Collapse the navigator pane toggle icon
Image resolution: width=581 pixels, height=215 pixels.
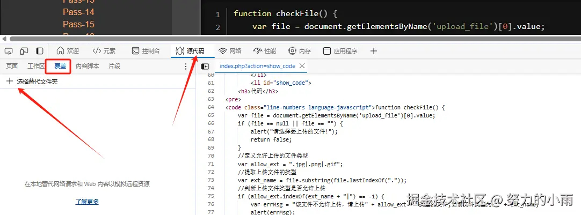click(x=205, y=66)
